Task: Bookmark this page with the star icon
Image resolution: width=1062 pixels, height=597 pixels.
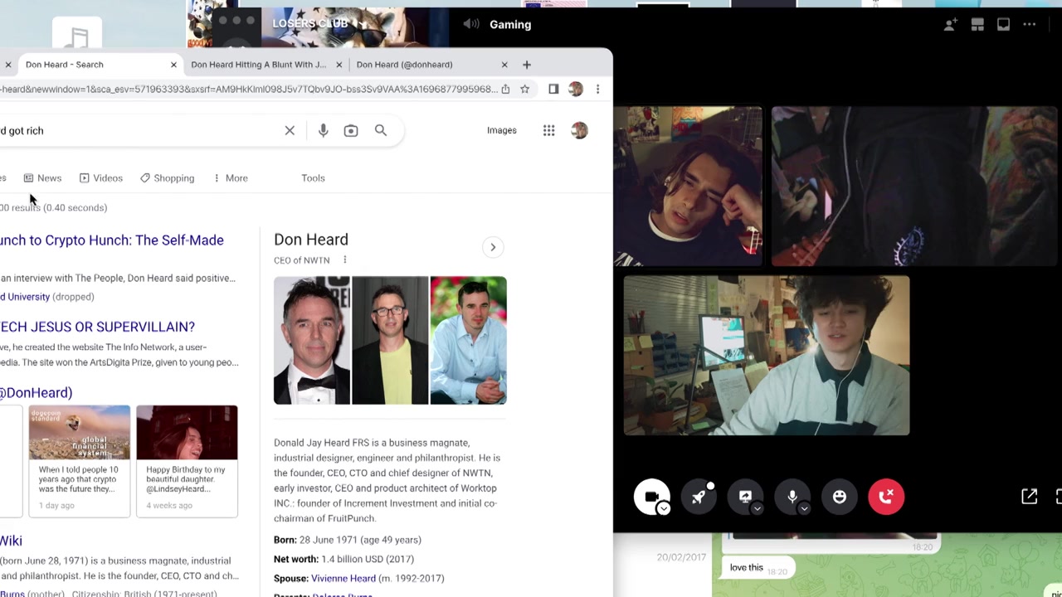Action: tap(524, 89)
